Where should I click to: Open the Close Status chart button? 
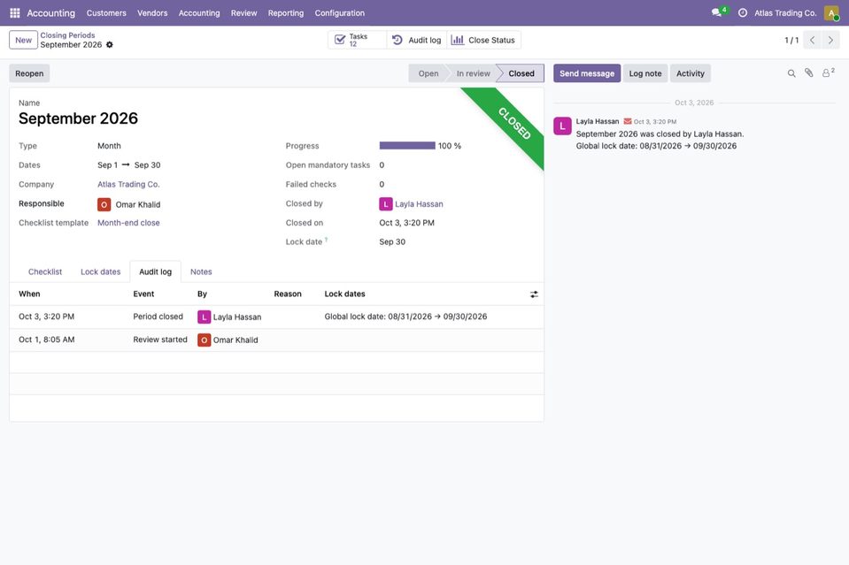[483, 40]
